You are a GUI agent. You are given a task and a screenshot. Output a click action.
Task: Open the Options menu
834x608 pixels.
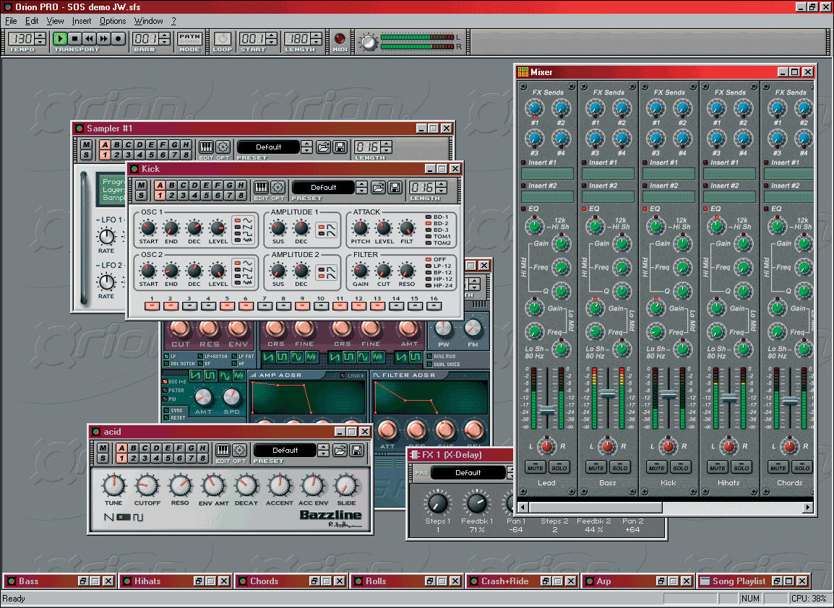pyautogui.click(x=113, y=21)
